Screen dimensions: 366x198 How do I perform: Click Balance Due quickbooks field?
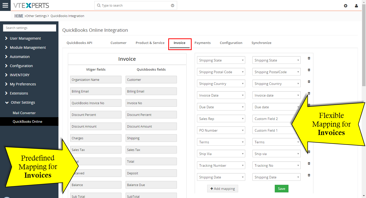click(151, 185)
